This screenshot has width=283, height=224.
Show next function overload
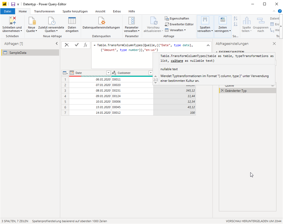tap(155, 83)
